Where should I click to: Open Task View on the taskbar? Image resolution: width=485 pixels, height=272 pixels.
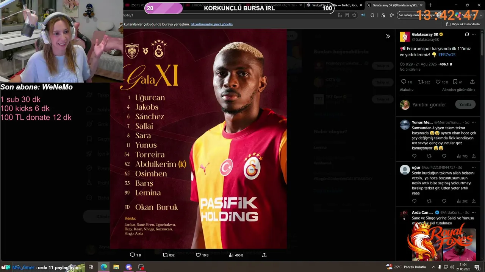coord(91,267)
